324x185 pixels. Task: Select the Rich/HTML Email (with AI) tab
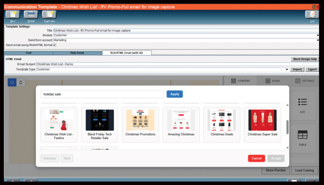point(127,53)
